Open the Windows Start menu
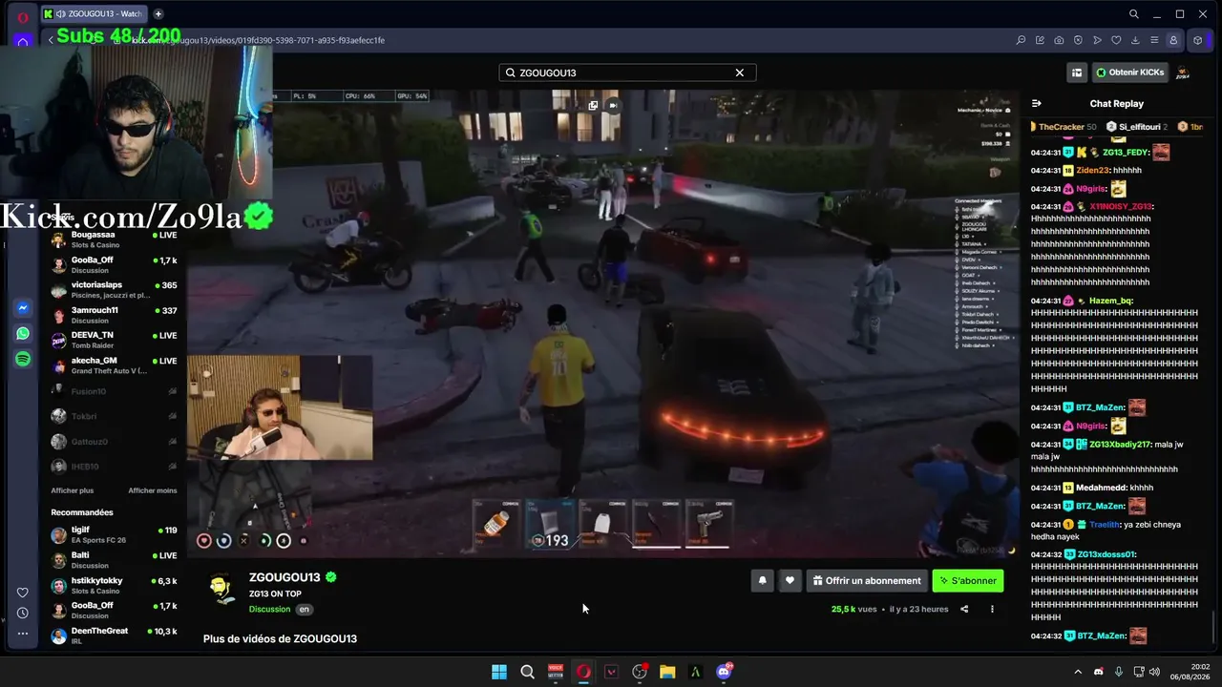1222x687 pixels. click(499, 672)
